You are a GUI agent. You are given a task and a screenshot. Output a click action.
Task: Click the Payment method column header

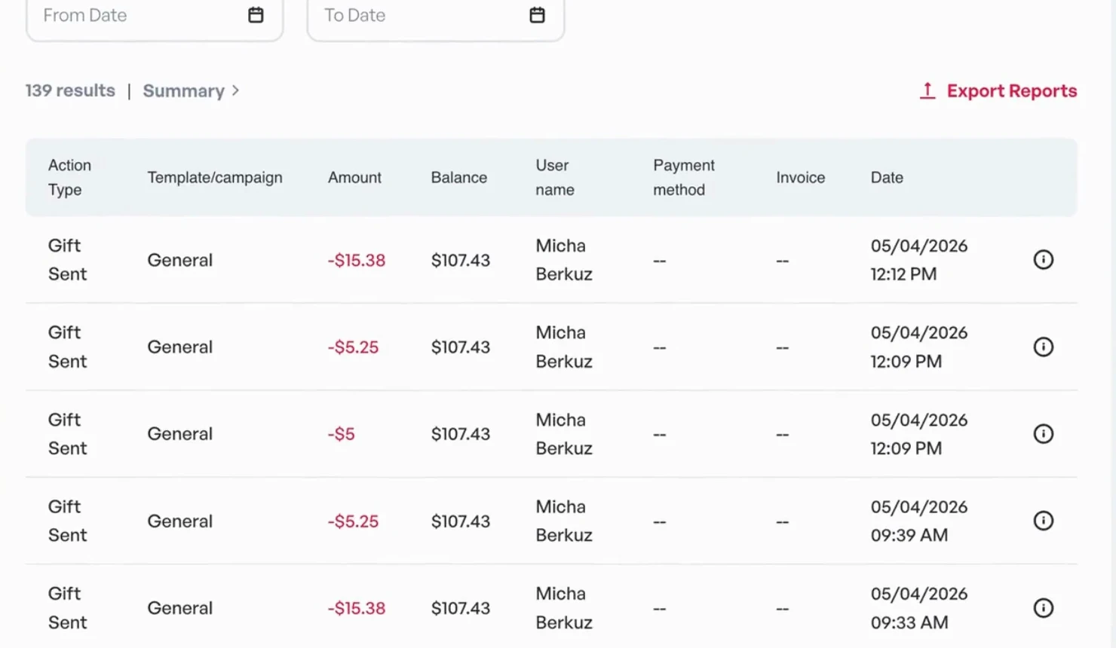(683, 177)
